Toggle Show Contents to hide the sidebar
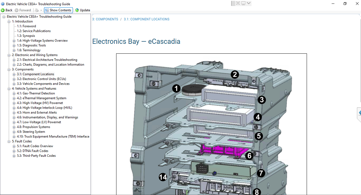 pos(58,10)
